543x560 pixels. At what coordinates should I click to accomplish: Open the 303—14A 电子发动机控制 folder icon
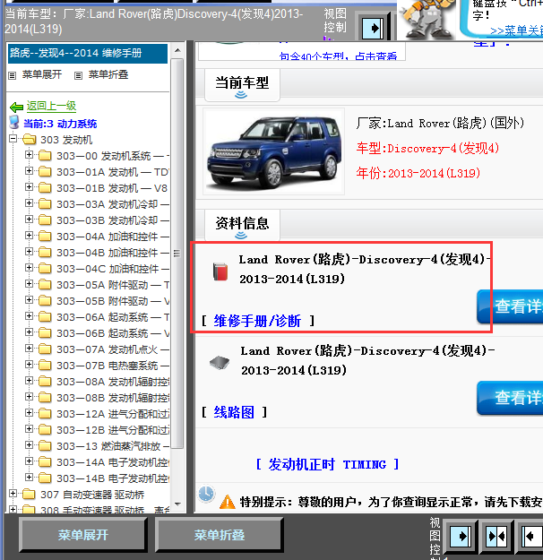pyautogui.click(x=45, y=462)
